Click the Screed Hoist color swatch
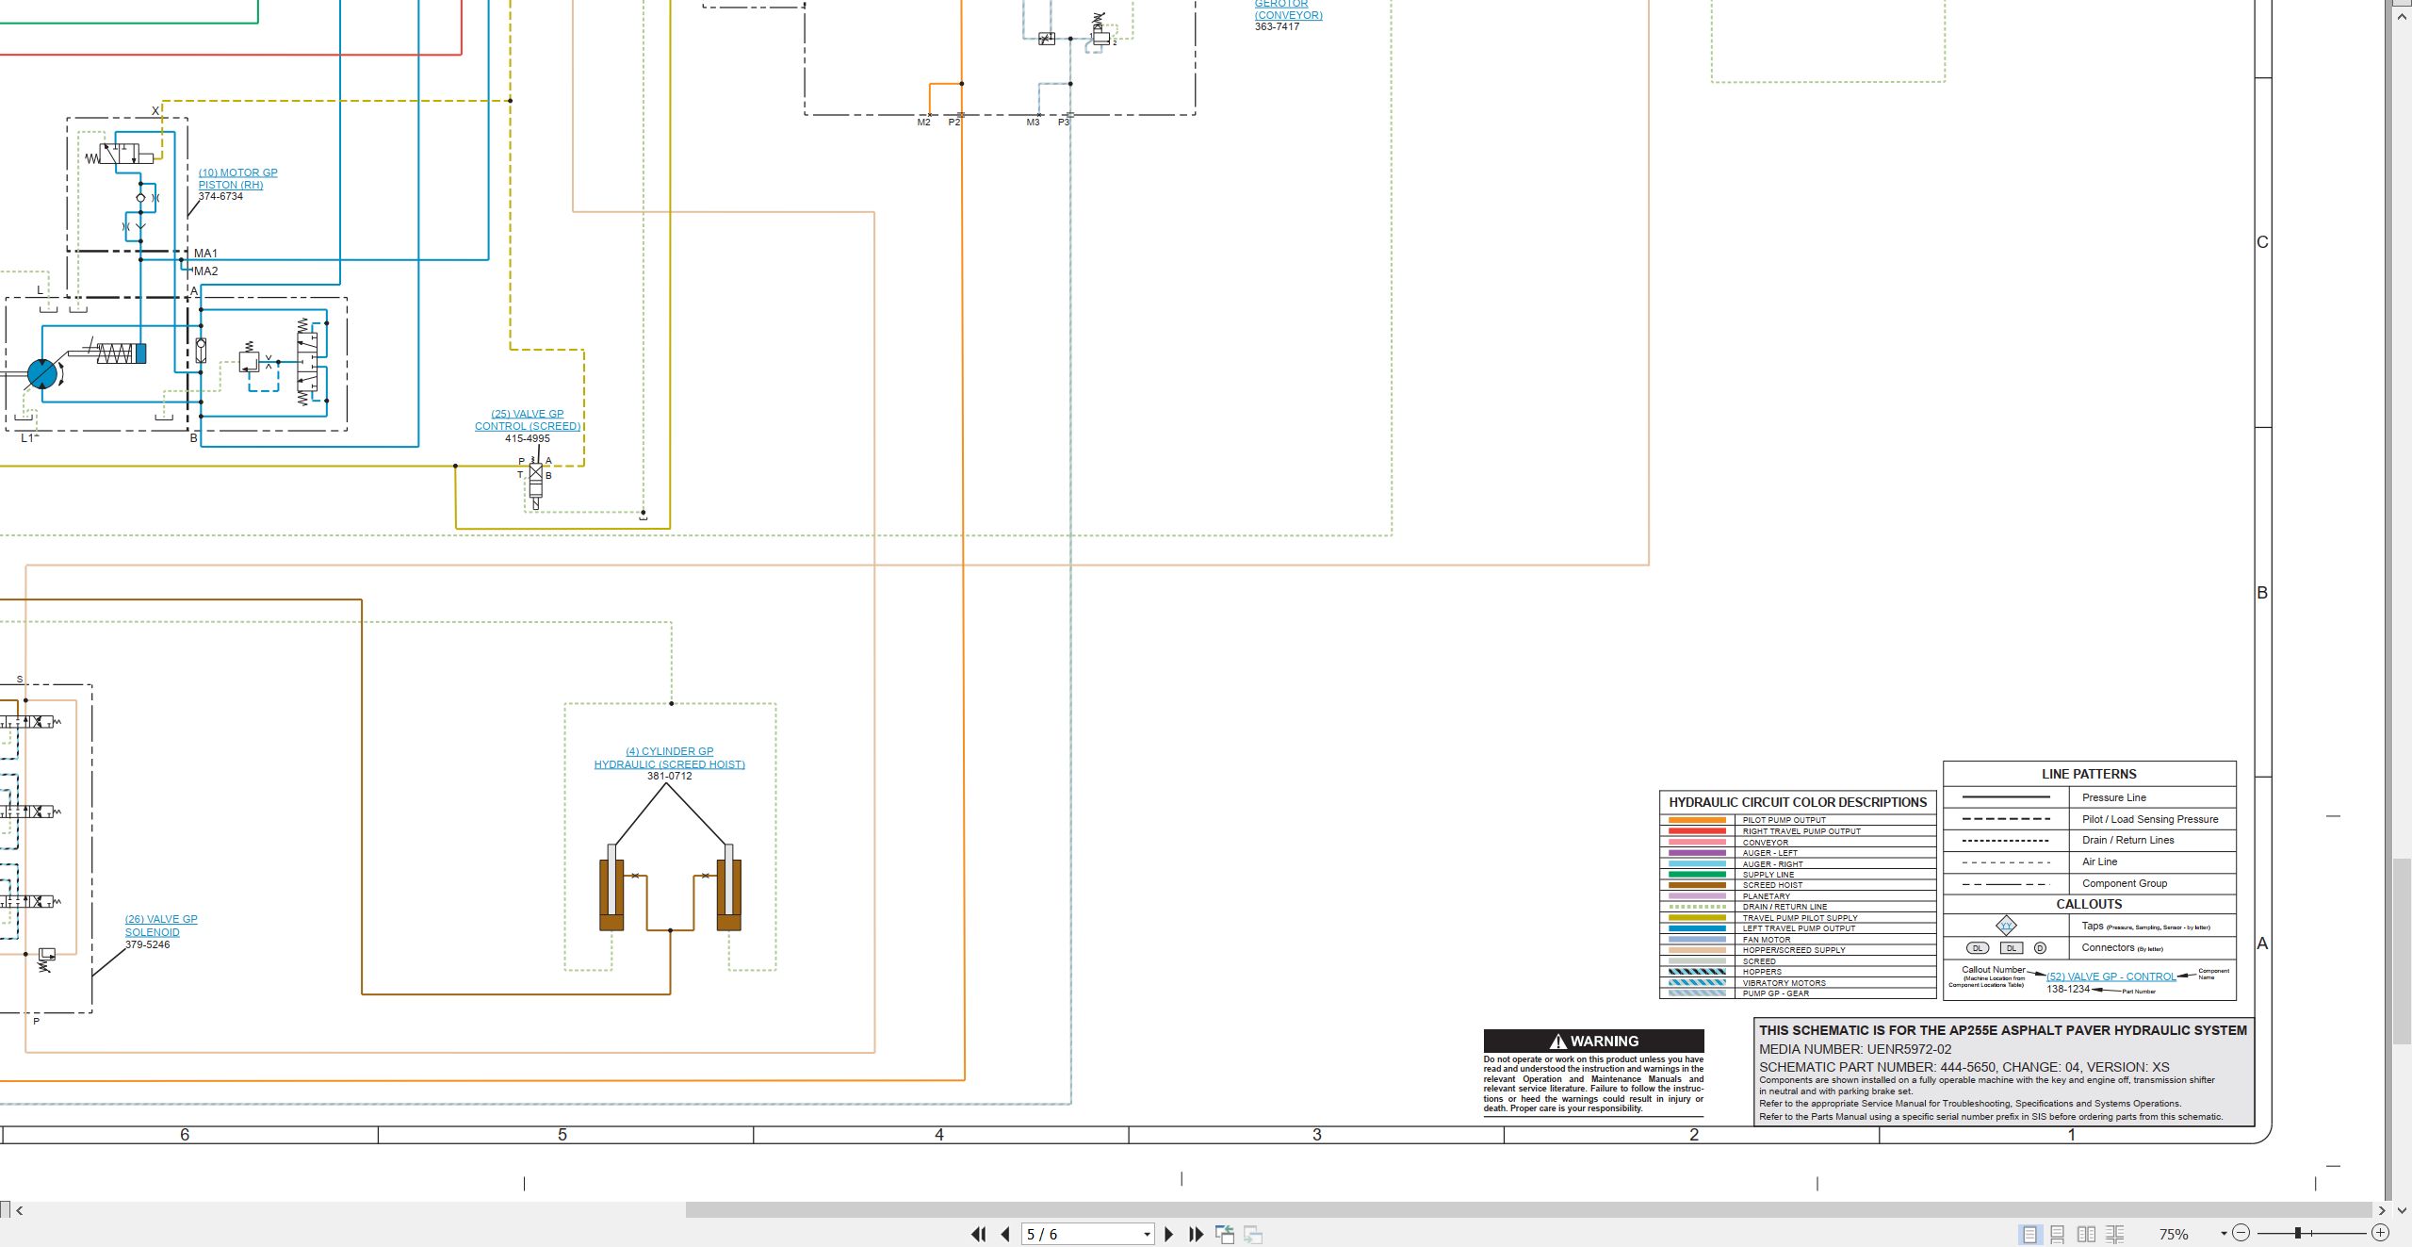 (x=1697, y=885)
